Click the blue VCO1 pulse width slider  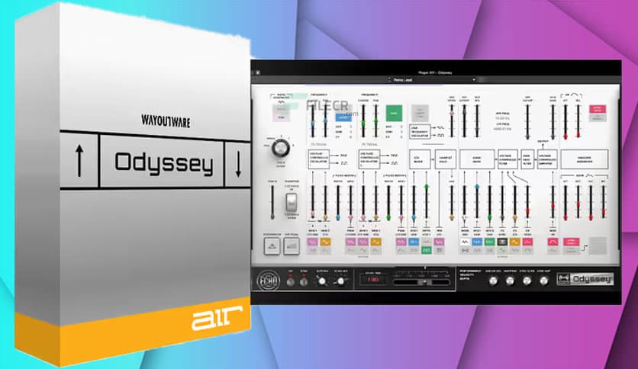(338, 202)
